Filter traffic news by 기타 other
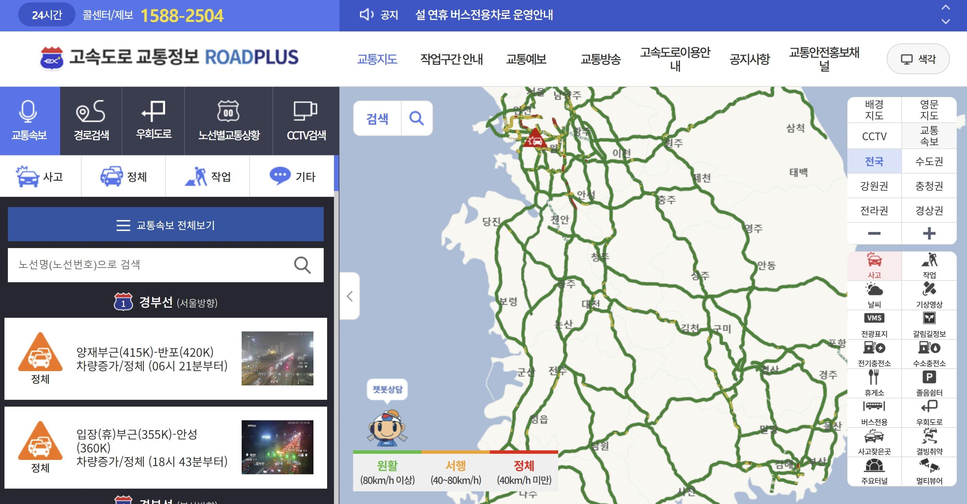Image resolution: width=967 pixels, height=504 pixels. click(x=292, y=176)
